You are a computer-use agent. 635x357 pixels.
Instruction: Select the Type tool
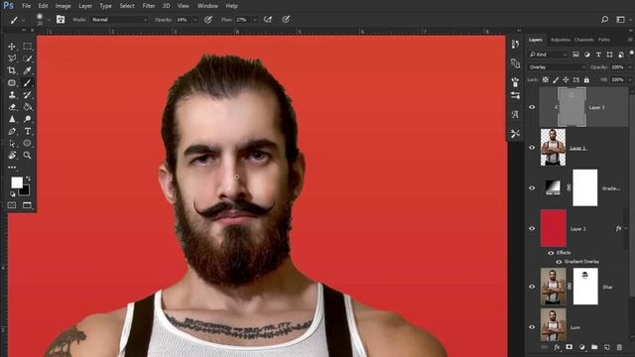[27, 131]
